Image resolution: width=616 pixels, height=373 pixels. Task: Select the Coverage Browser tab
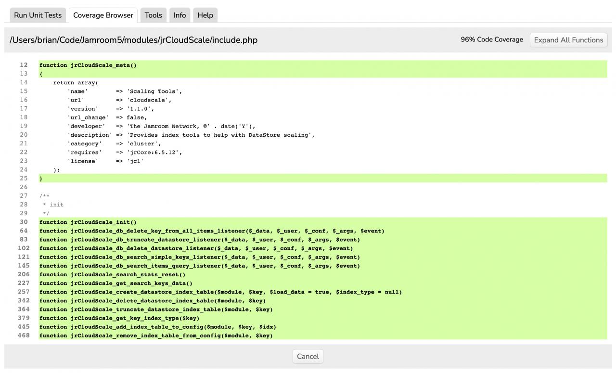(x=103, y=15)
